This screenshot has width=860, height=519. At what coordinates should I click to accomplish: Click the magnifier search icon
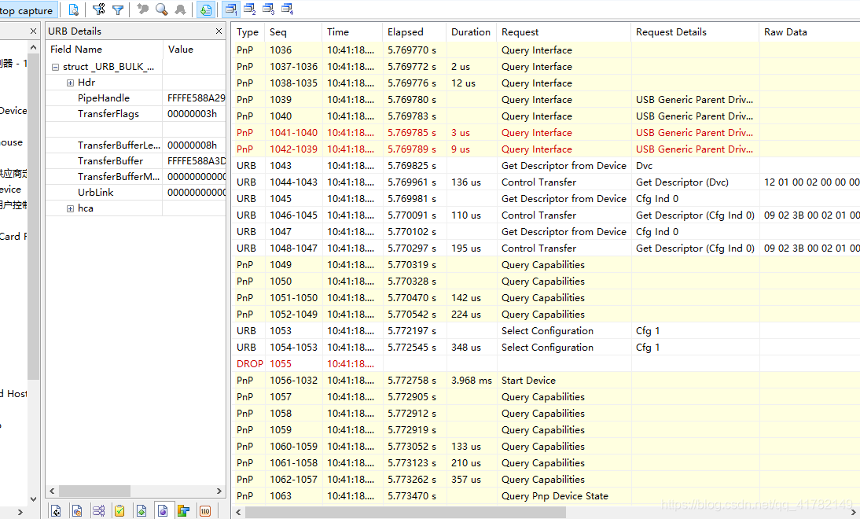(x=161, y=9)
